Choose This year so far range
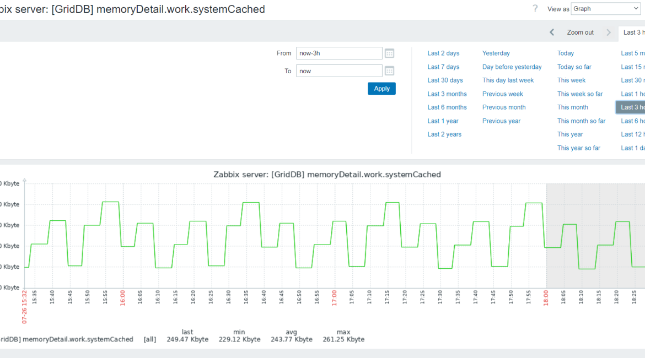Viewport: 645px width, 358px height. pos(578,148)
